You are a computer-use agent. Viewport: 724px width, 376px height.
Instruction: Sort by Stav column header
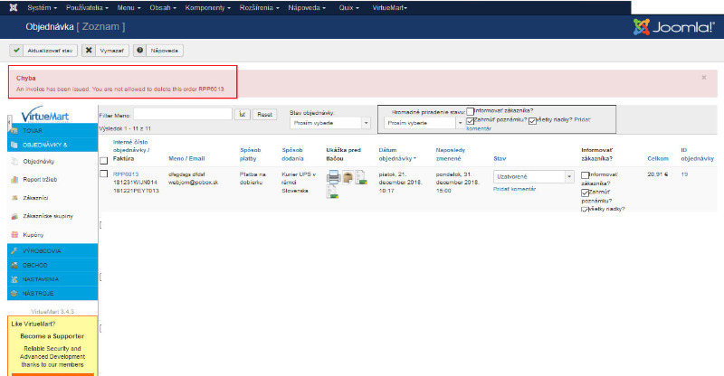pos(500,158)
